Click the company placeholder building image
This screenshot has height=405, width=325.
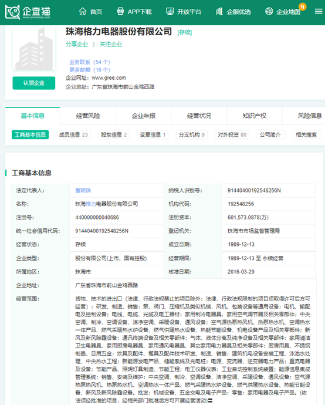[x=34, y=49]
